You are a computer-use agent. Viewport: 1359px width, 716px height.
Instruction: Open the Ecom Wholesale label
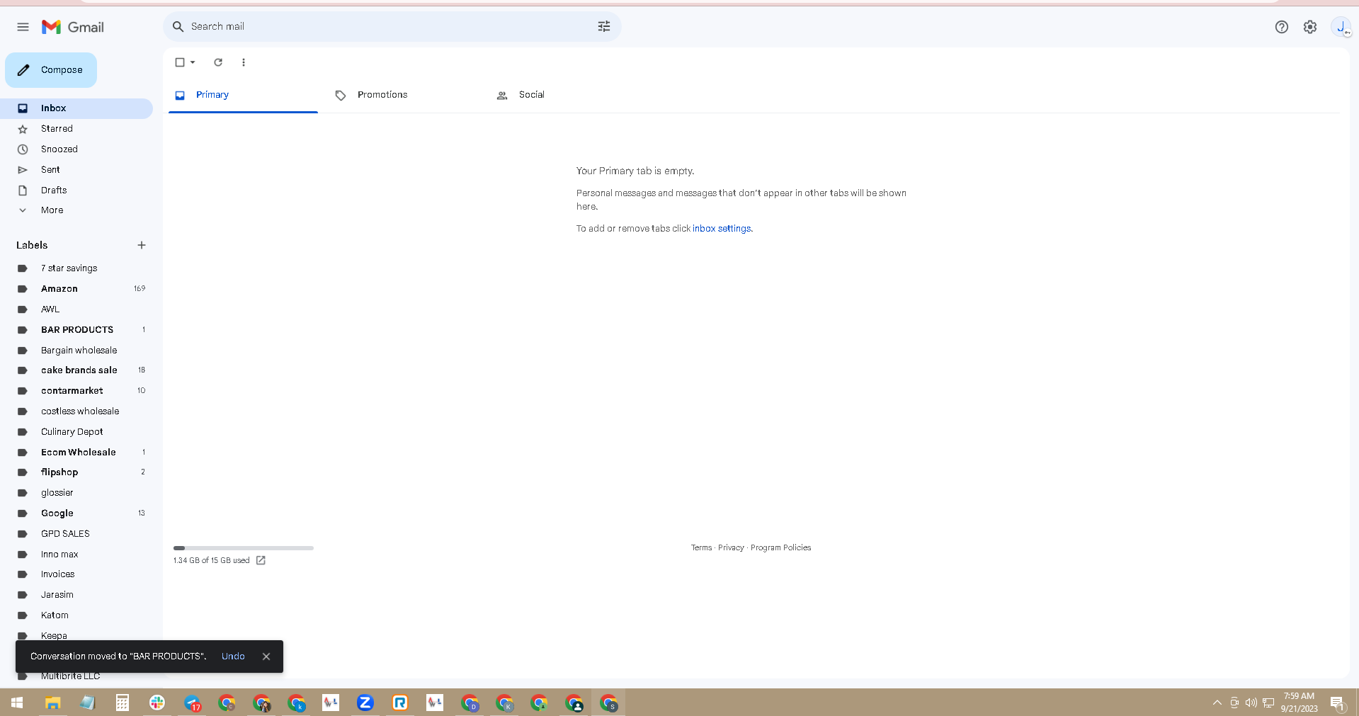76,453
